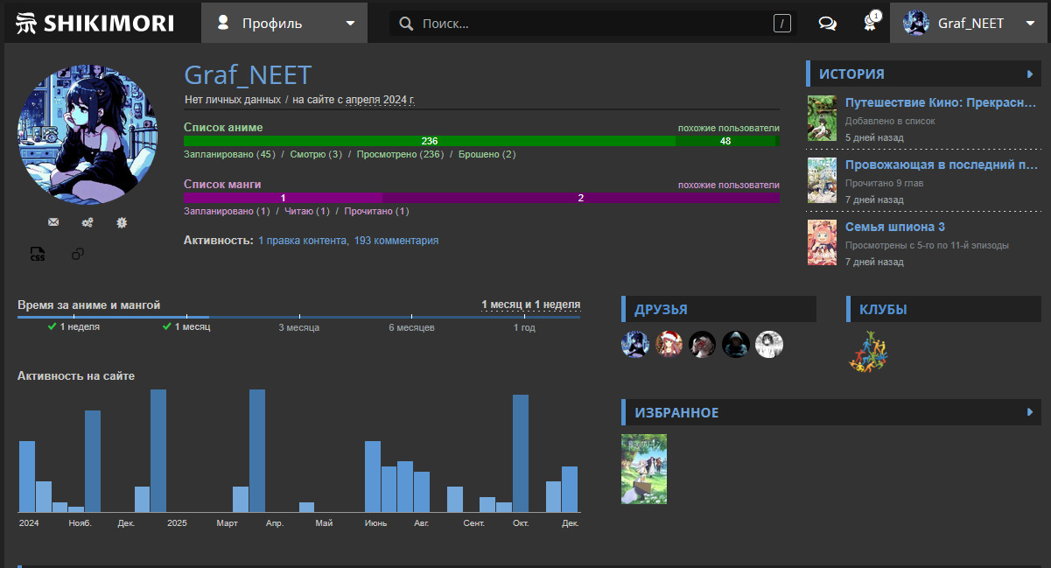
Task: Open the club icon with colorful figures
Action: click(867, 351)
